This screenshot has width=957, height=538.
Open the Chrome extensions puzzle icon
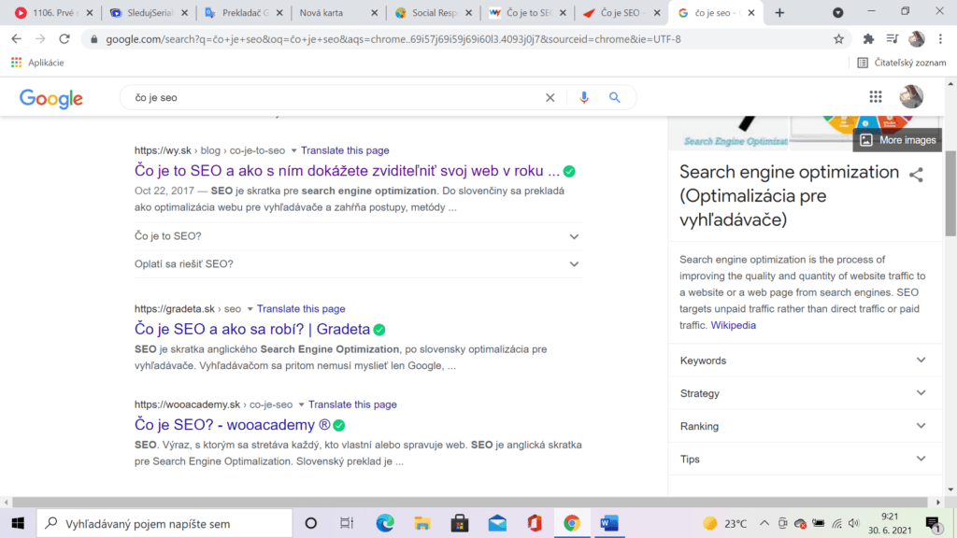(868, 39)
